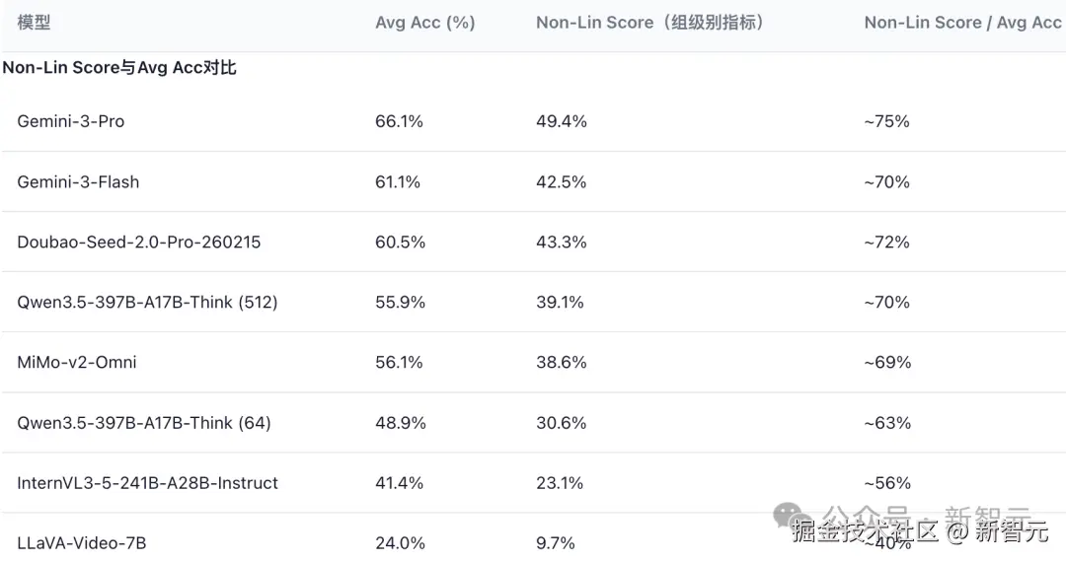Click the WeChat logo in the watermark
Image resolution: width=1066 pixels, height=562 pixels.
[x=788, y=515]
